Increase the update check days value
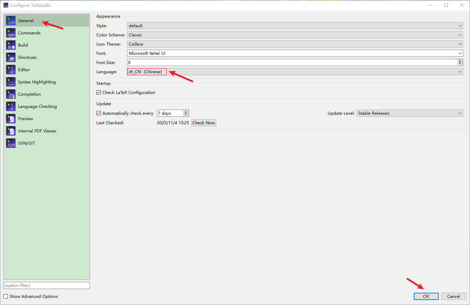Image resolution: width=470 pixels, height=305 pixels. point(186,112)
